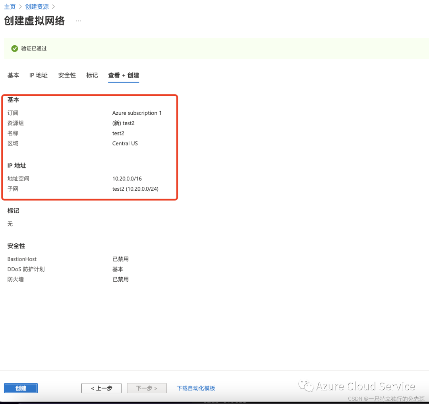
Task: Click the BastionHost label
Action: click(x=22, y=259)
